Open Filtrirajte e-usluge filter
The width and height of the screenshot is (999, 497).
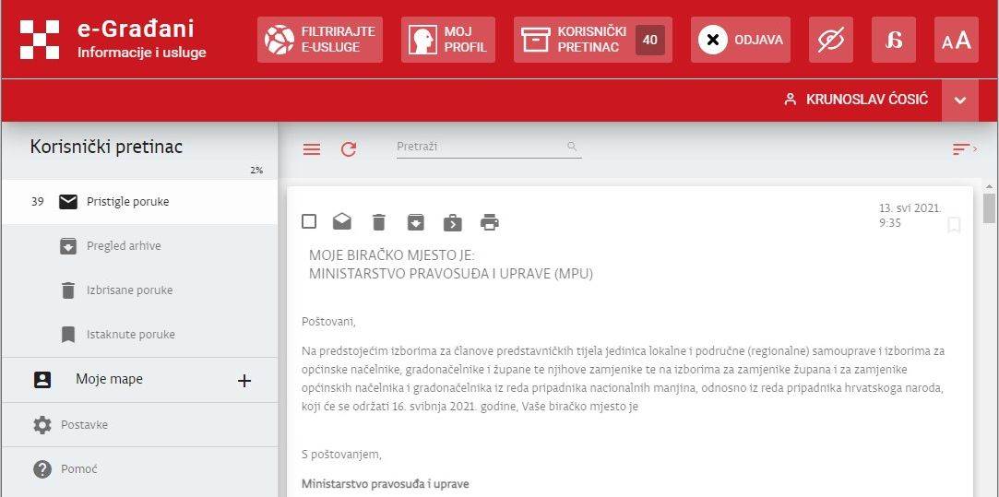coord(320,40)
